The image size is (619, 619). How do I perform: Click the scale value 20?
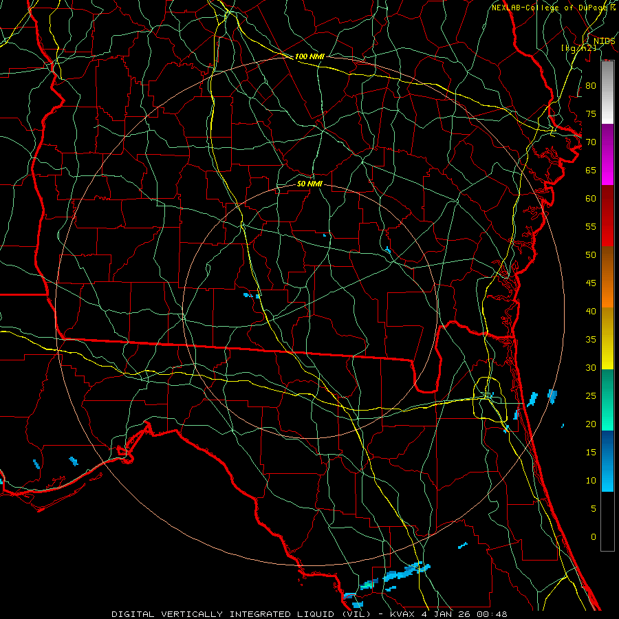point(591,424)
